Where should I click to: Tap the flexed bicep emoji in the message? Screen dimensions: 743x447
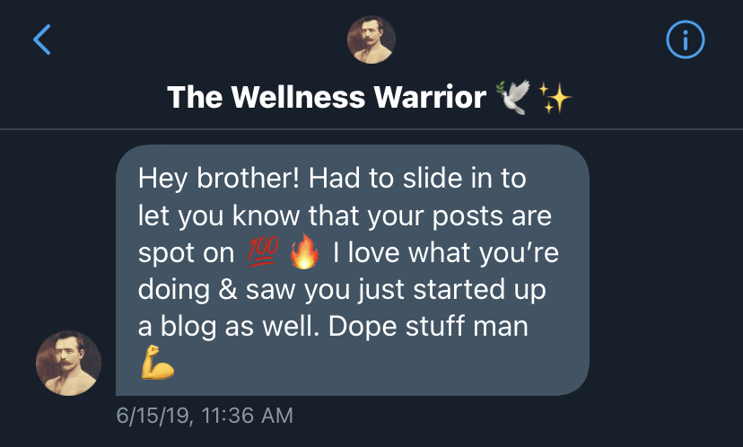tap(158, 362)
